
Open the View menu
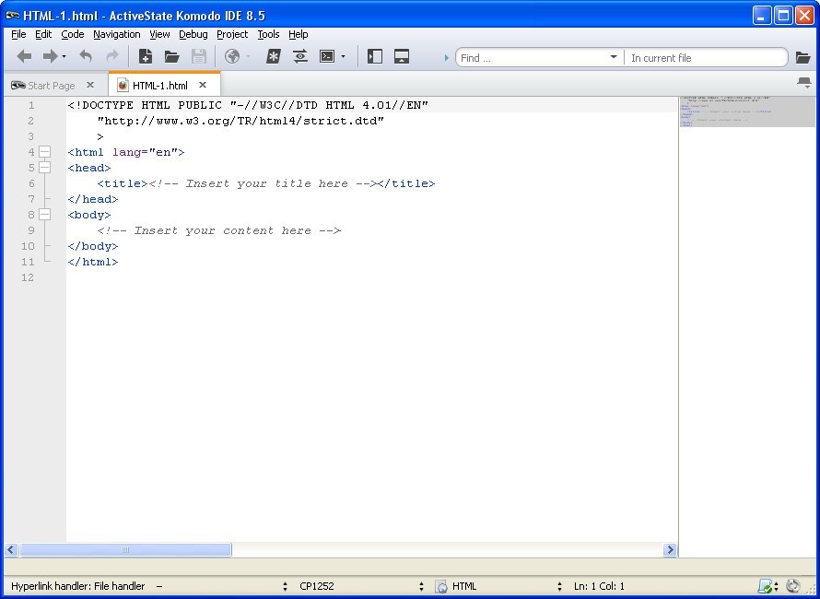pyautogui.click(x=159, y=34)
